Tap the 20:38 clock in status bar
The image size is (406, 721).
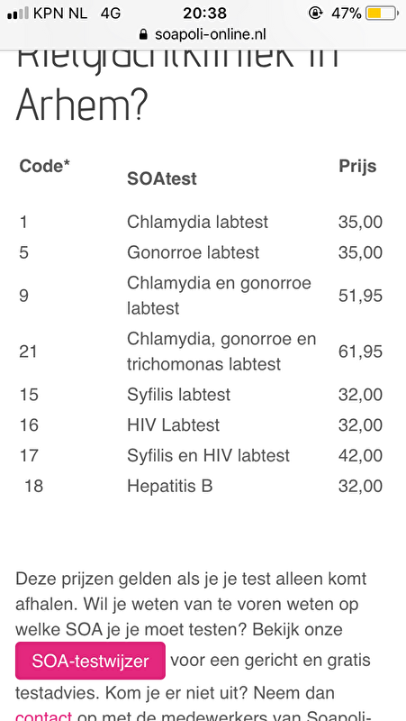(x=205, y=14)
